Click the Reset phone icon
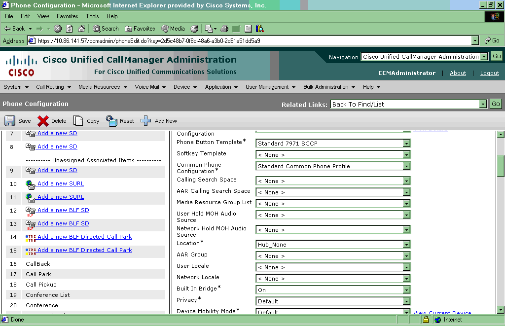The width and height of the screenshot is (505, 326). pos(111,121)
